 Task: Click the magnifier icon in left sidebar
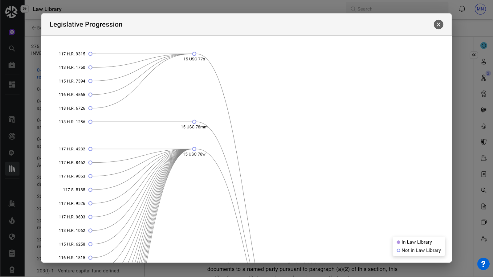(12, 48)
